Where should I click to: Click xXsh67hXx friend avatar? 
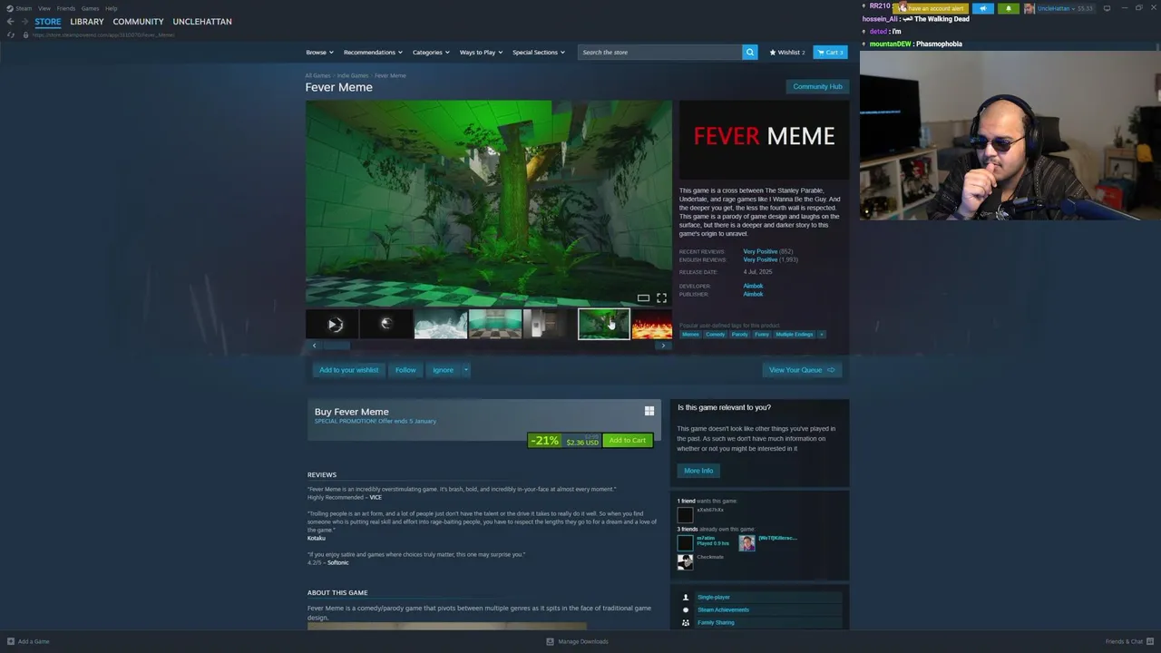pyautogui.click(x=685, y=515)
